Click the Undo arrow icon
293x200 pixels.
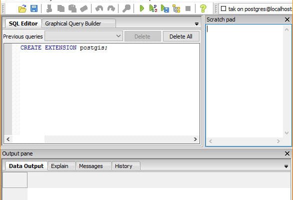pyautogui.click(x=99, y=8)
